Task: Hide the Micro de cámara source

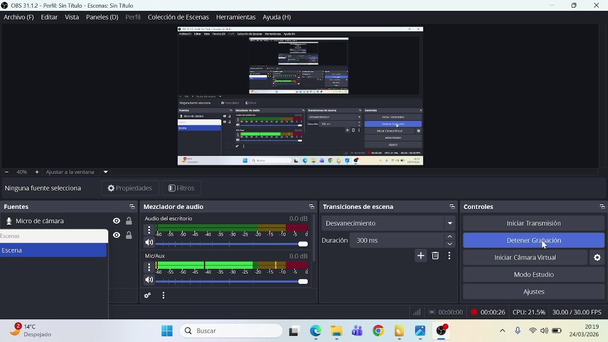Action: pos(116,221)
